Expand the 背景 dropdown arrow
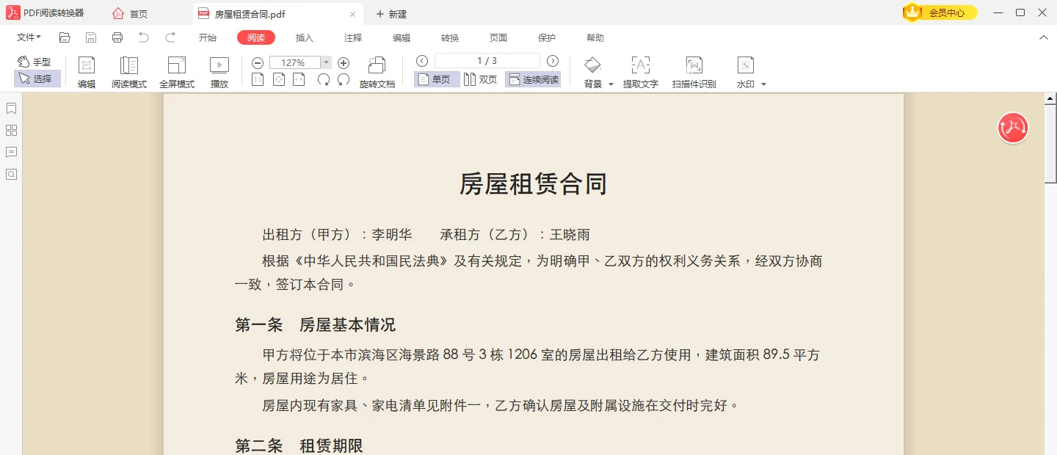The height and width of the screenshot is (455, 1057). click(x=611, y=84)
